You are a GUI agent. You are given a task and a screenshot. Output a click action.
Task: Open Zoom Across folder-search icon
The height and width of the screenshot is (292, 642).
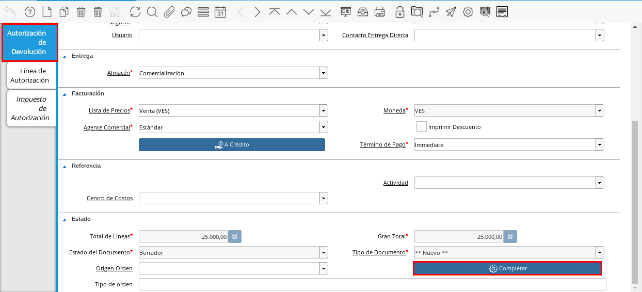(416, 11)
